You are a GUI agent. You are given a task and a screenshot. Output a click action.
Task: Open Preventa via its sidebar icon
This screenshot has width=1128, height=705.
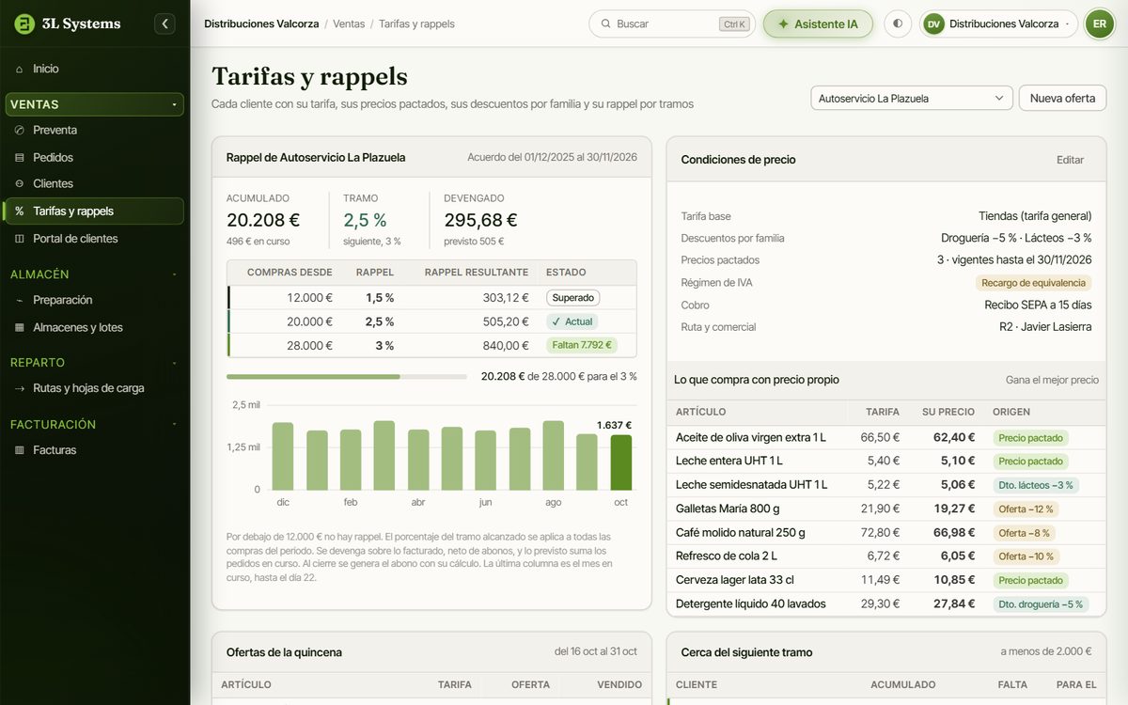20,130
